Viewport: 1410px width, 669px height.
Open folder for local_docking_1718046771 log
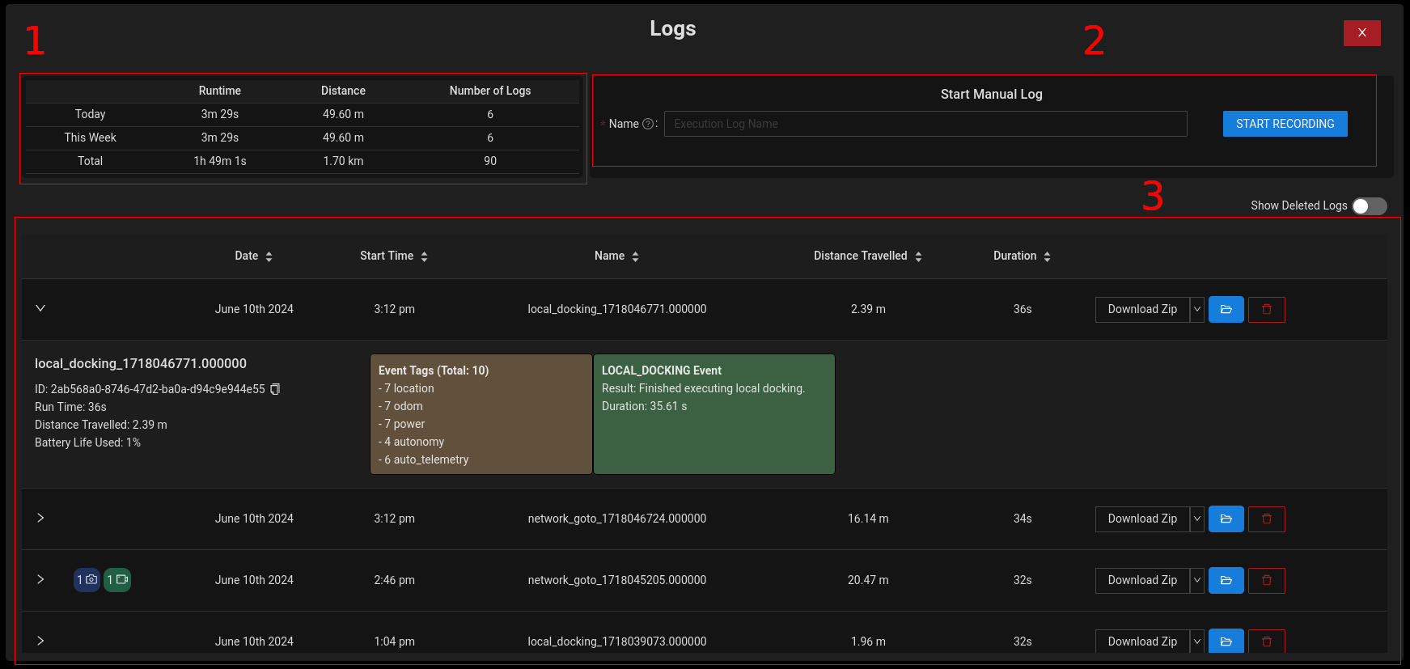[x=1226, y=310]
